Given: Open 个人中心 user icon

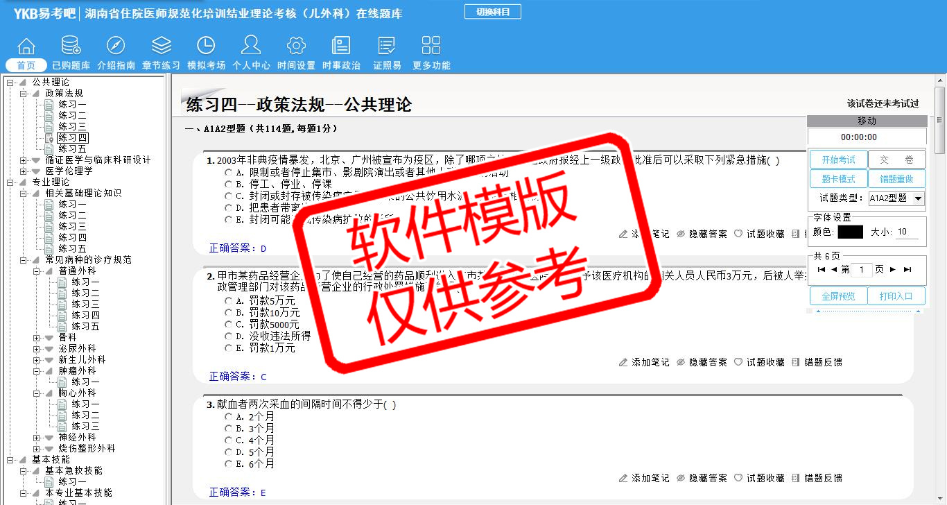Looking at the screenshot, I should [251, 46].
